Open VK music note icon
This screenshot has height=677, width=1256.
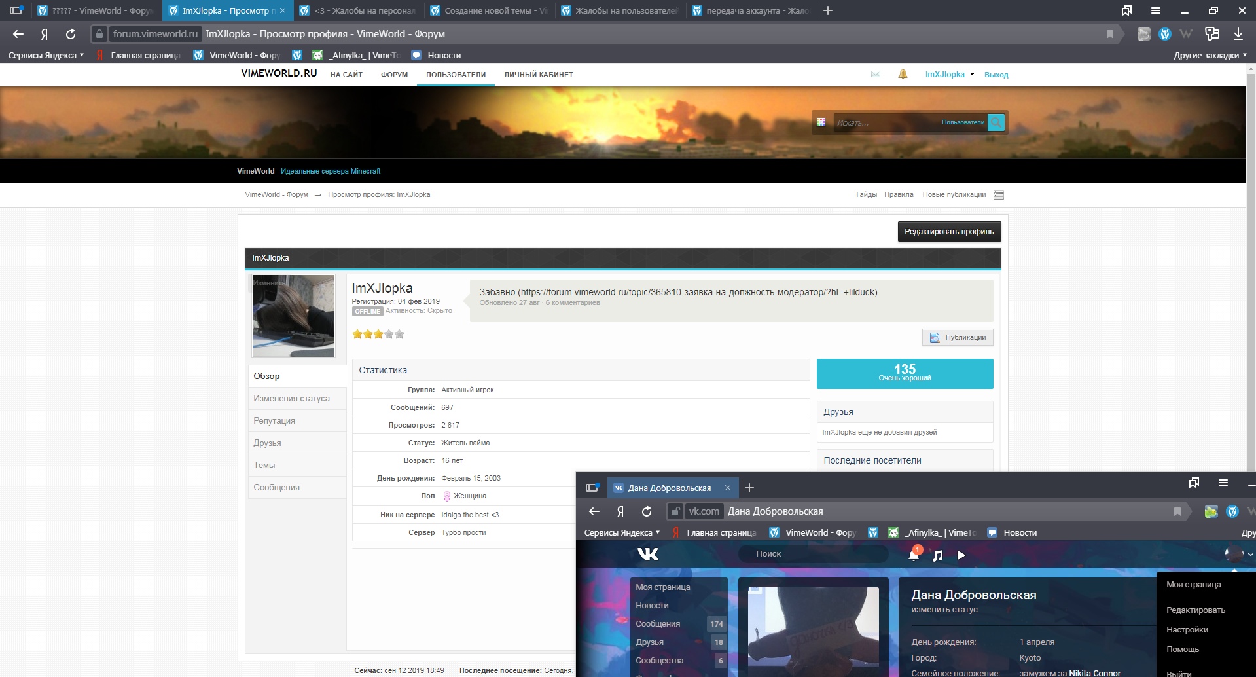coord(937,555)
